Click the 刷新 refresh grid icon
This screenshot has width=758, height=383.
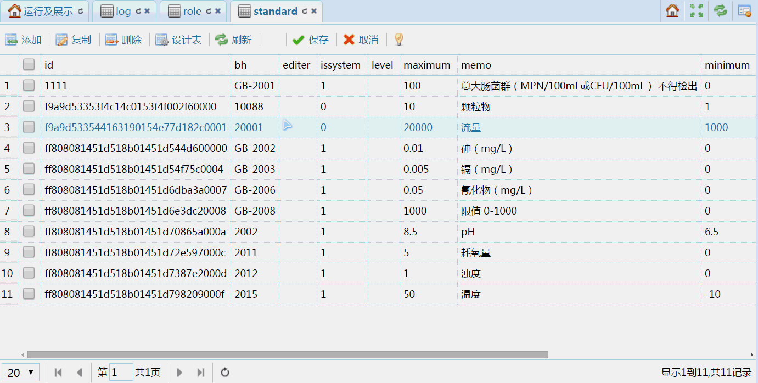click(x=234, y=40)
